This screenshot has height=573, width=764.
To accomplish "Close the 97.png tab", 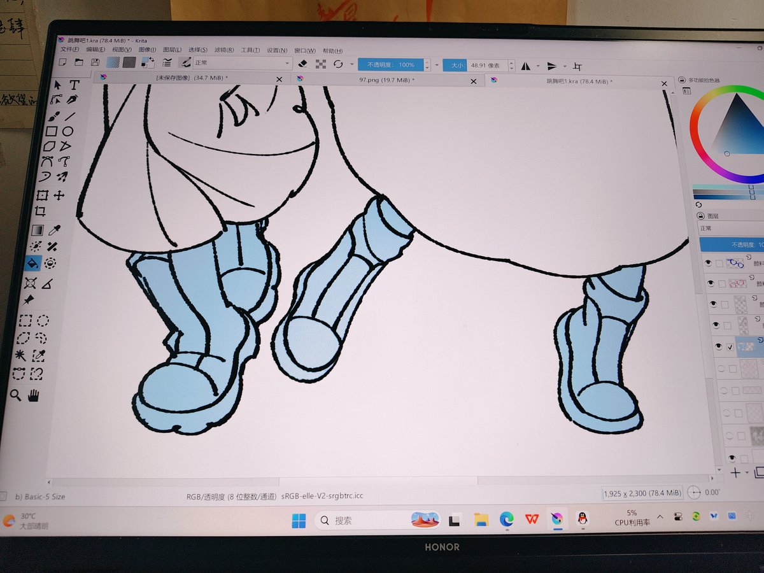I will pos(473,81).
